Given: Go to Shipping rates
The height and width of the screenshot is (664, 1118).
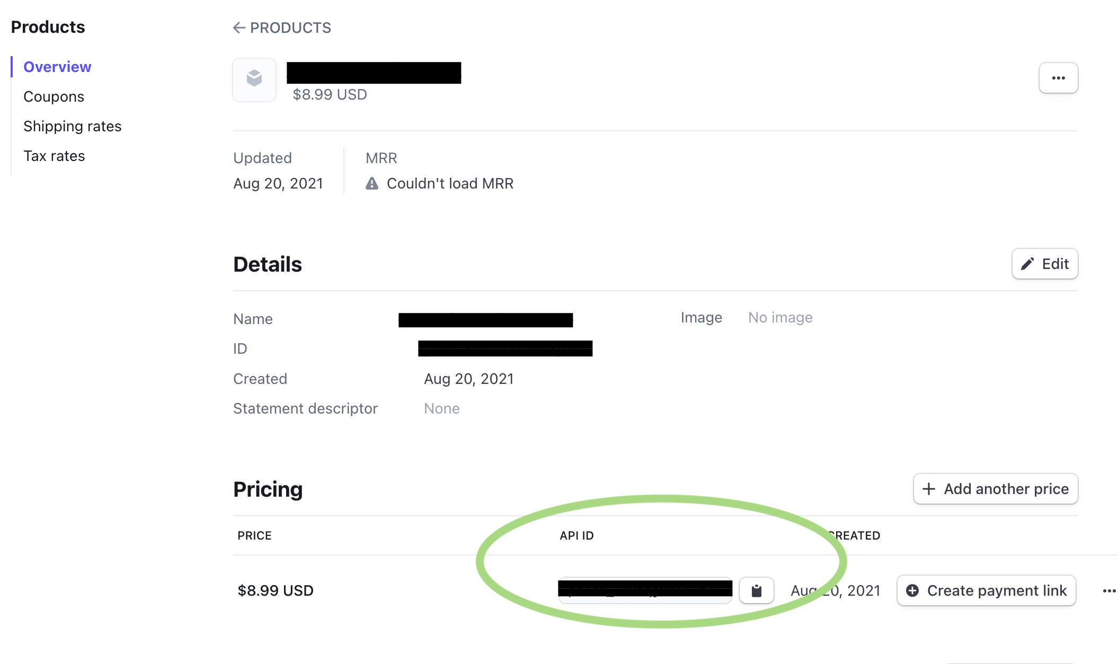Looking at the screenshot, I should point(72,126).
